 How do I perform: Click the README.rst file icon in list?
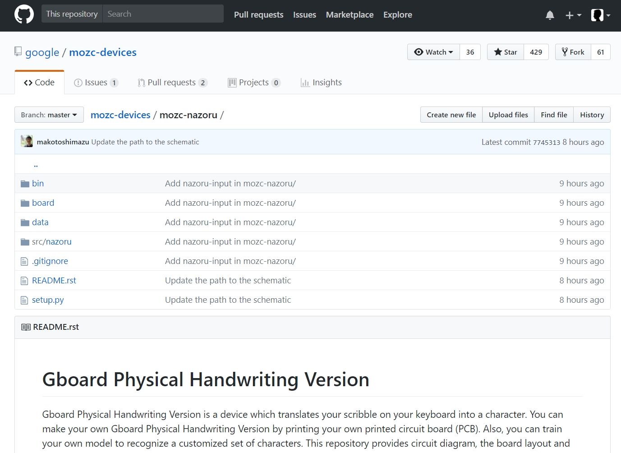click(x=24, y=281)
